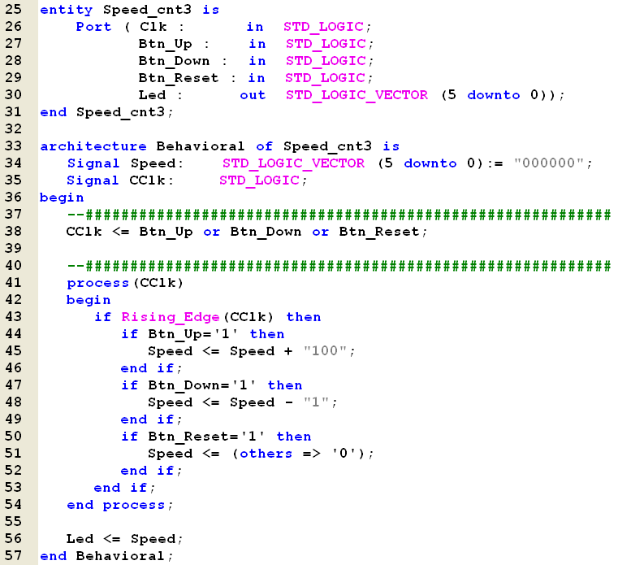Click 'CClk <=' assignment on line 38

click(97, 232)
